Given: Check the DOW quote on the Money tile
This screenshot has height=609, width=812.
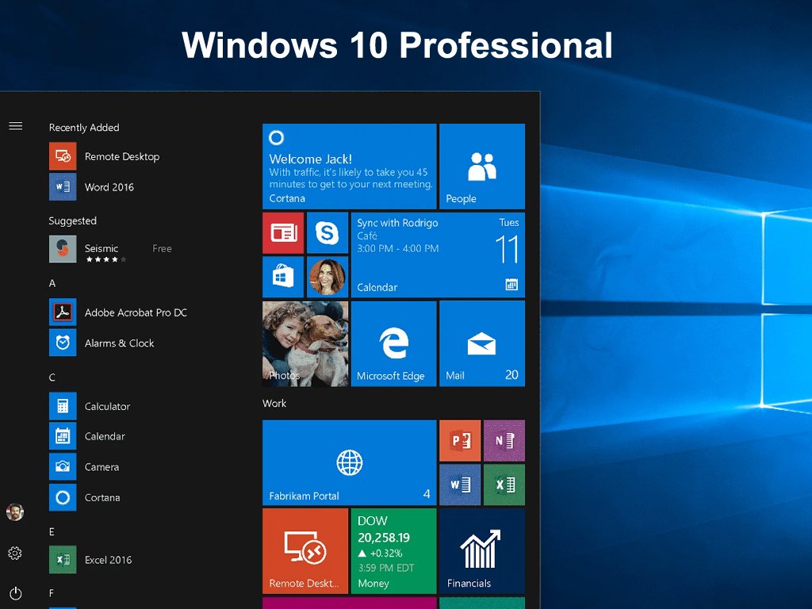Looking at the screenshot, I should (393, 551).
